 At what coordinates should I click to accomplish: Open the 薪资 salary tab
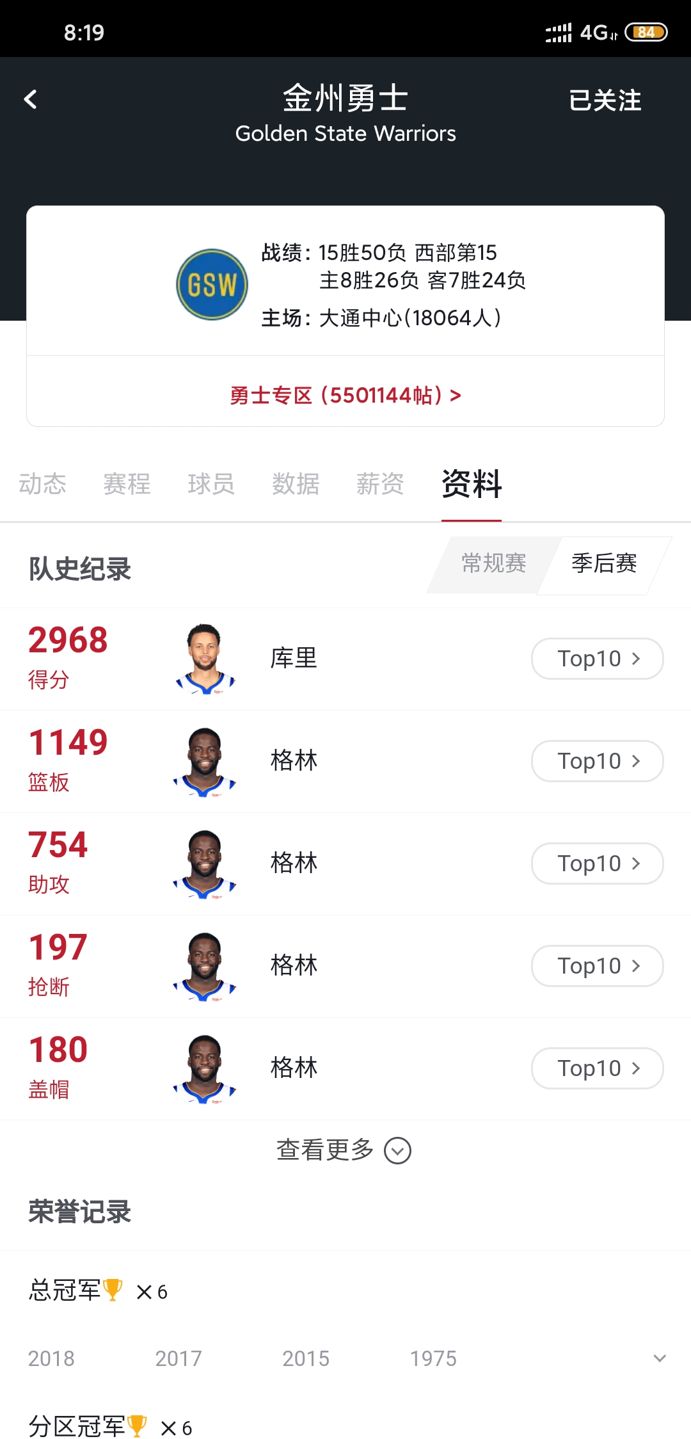pos(380,484)
